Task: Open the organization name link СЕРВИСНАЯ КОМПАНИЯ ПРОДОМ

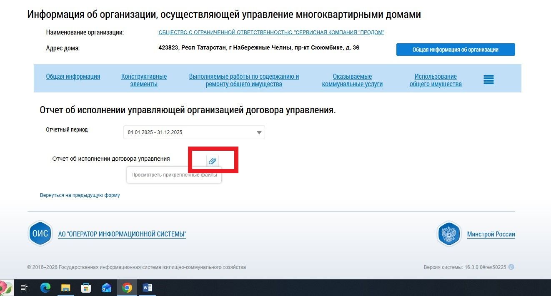Action: tap(271, 32)
